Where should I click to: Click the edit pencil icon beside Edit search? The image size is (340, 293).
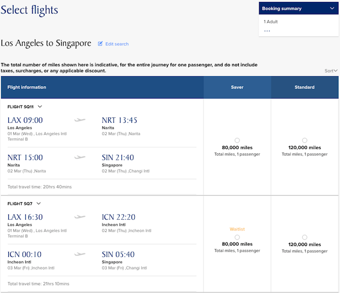[101, 44]
